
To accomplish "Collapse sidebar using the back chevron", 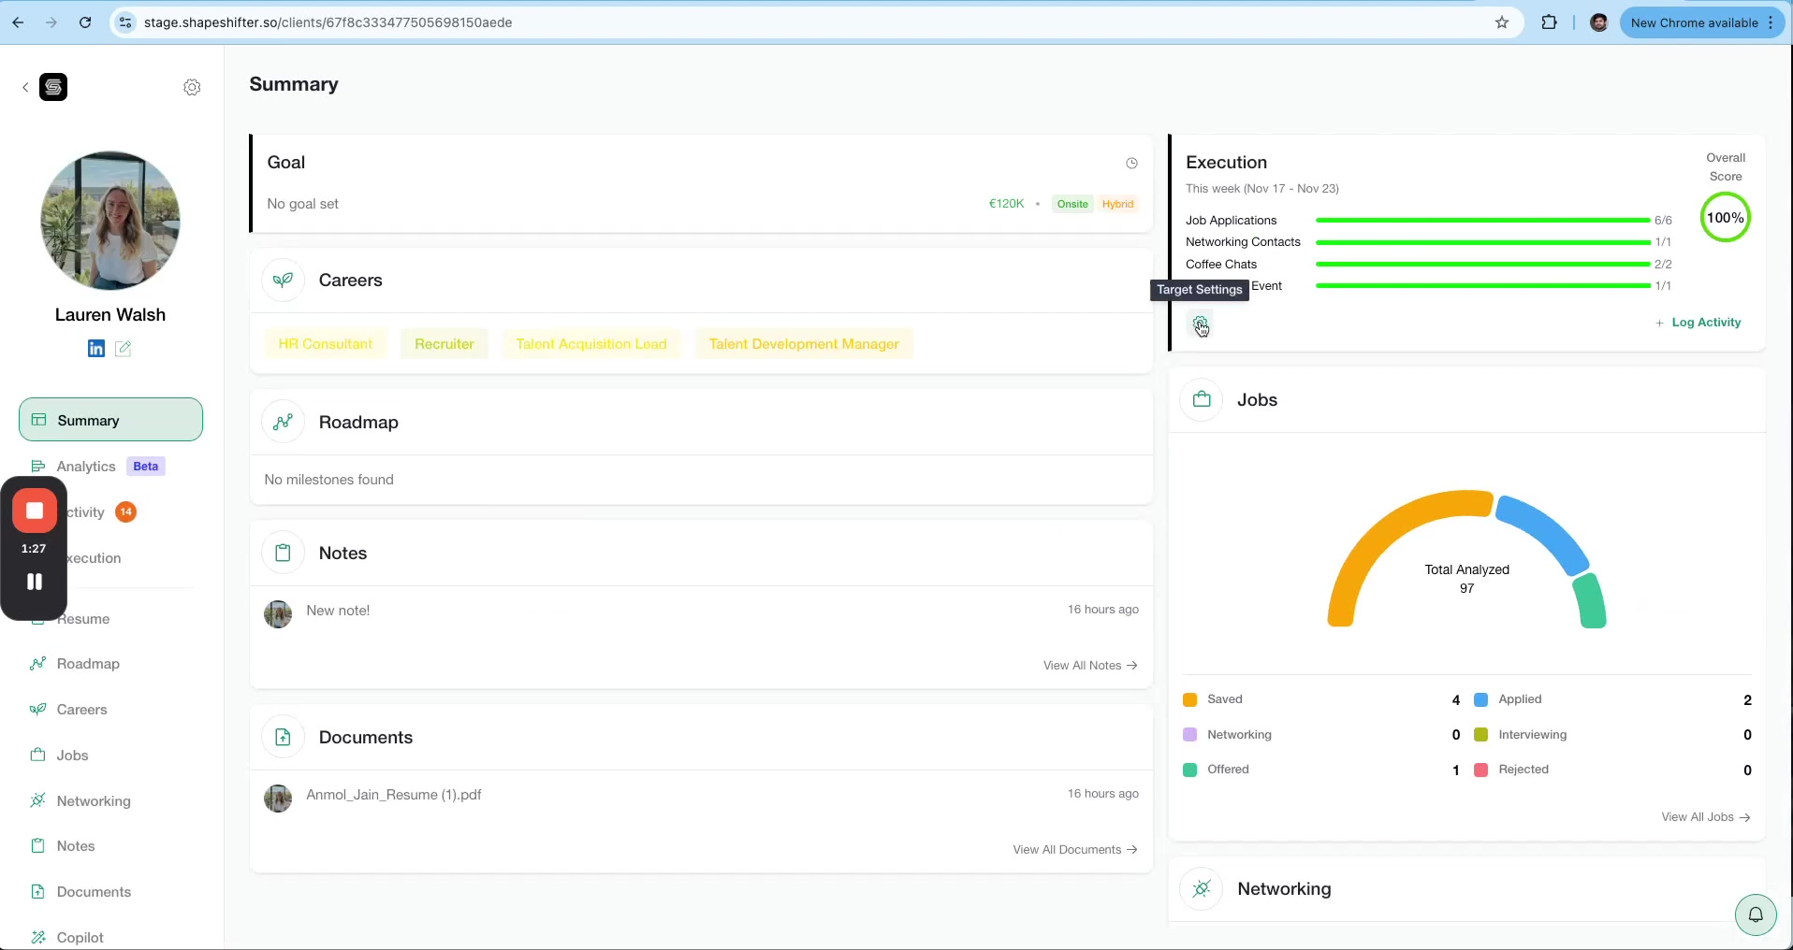I will tap(25, 87).
